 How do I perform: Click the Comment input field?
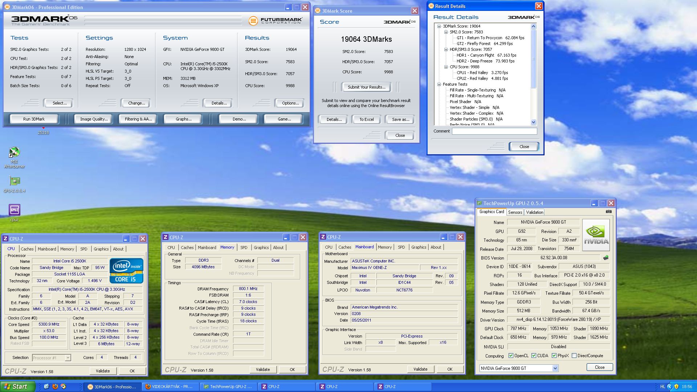pos(494,131)
